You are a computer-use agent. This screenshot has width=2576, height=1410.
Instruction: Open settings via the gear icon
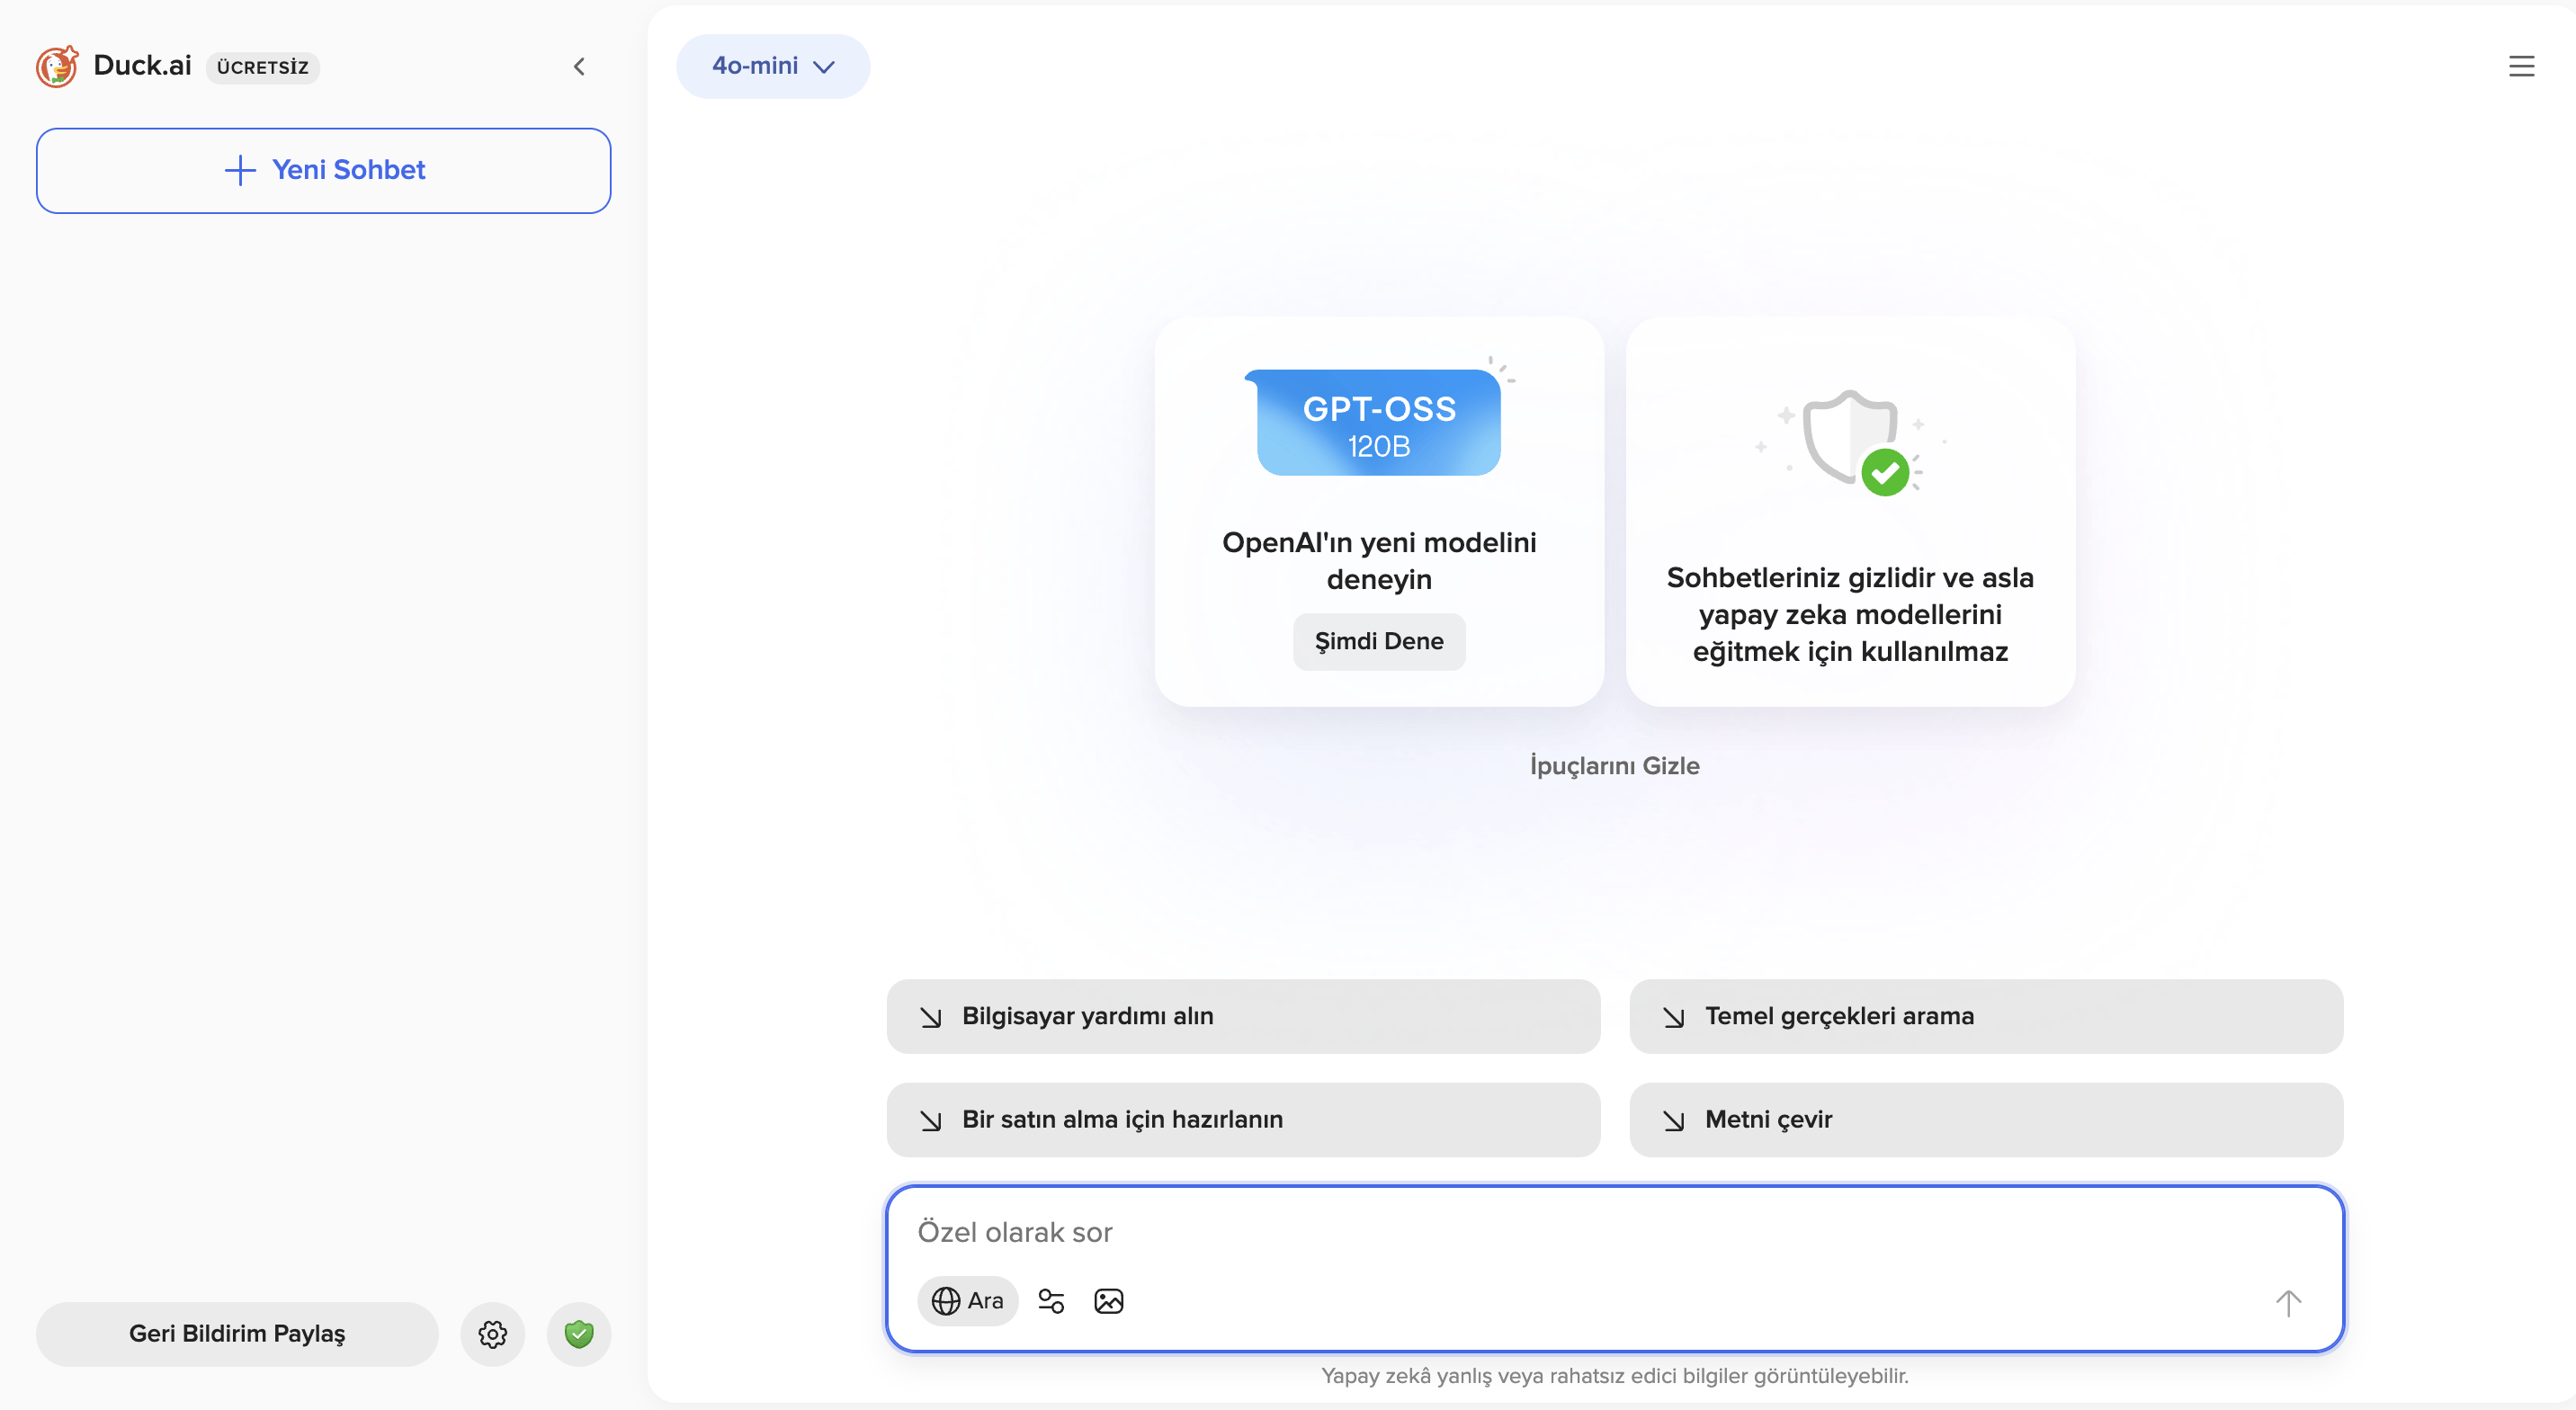(x=492, y=1334)
